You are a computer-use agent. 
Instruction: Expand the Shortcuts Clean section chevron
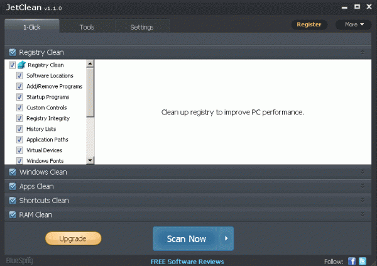click(363, 200)
